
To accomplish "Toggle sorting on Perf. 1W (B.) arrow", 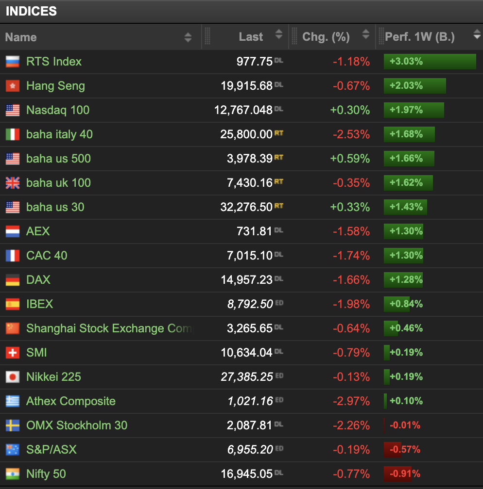I will [477, 34].
